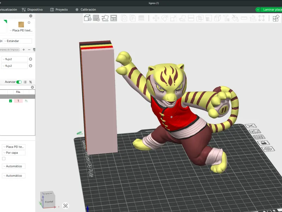Click the minus icon beside purge volumes
The image size is (282, 212).
(29, 49)
